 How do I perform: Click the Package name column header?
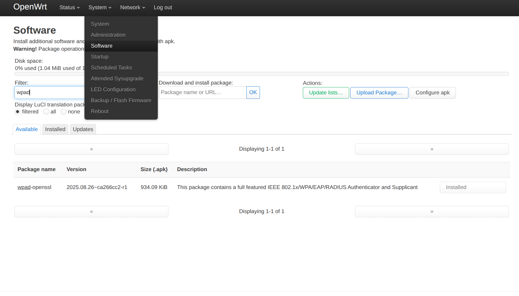tap(36, 169)
